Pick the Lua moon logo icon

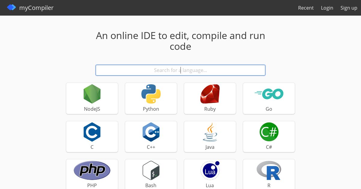210,170
